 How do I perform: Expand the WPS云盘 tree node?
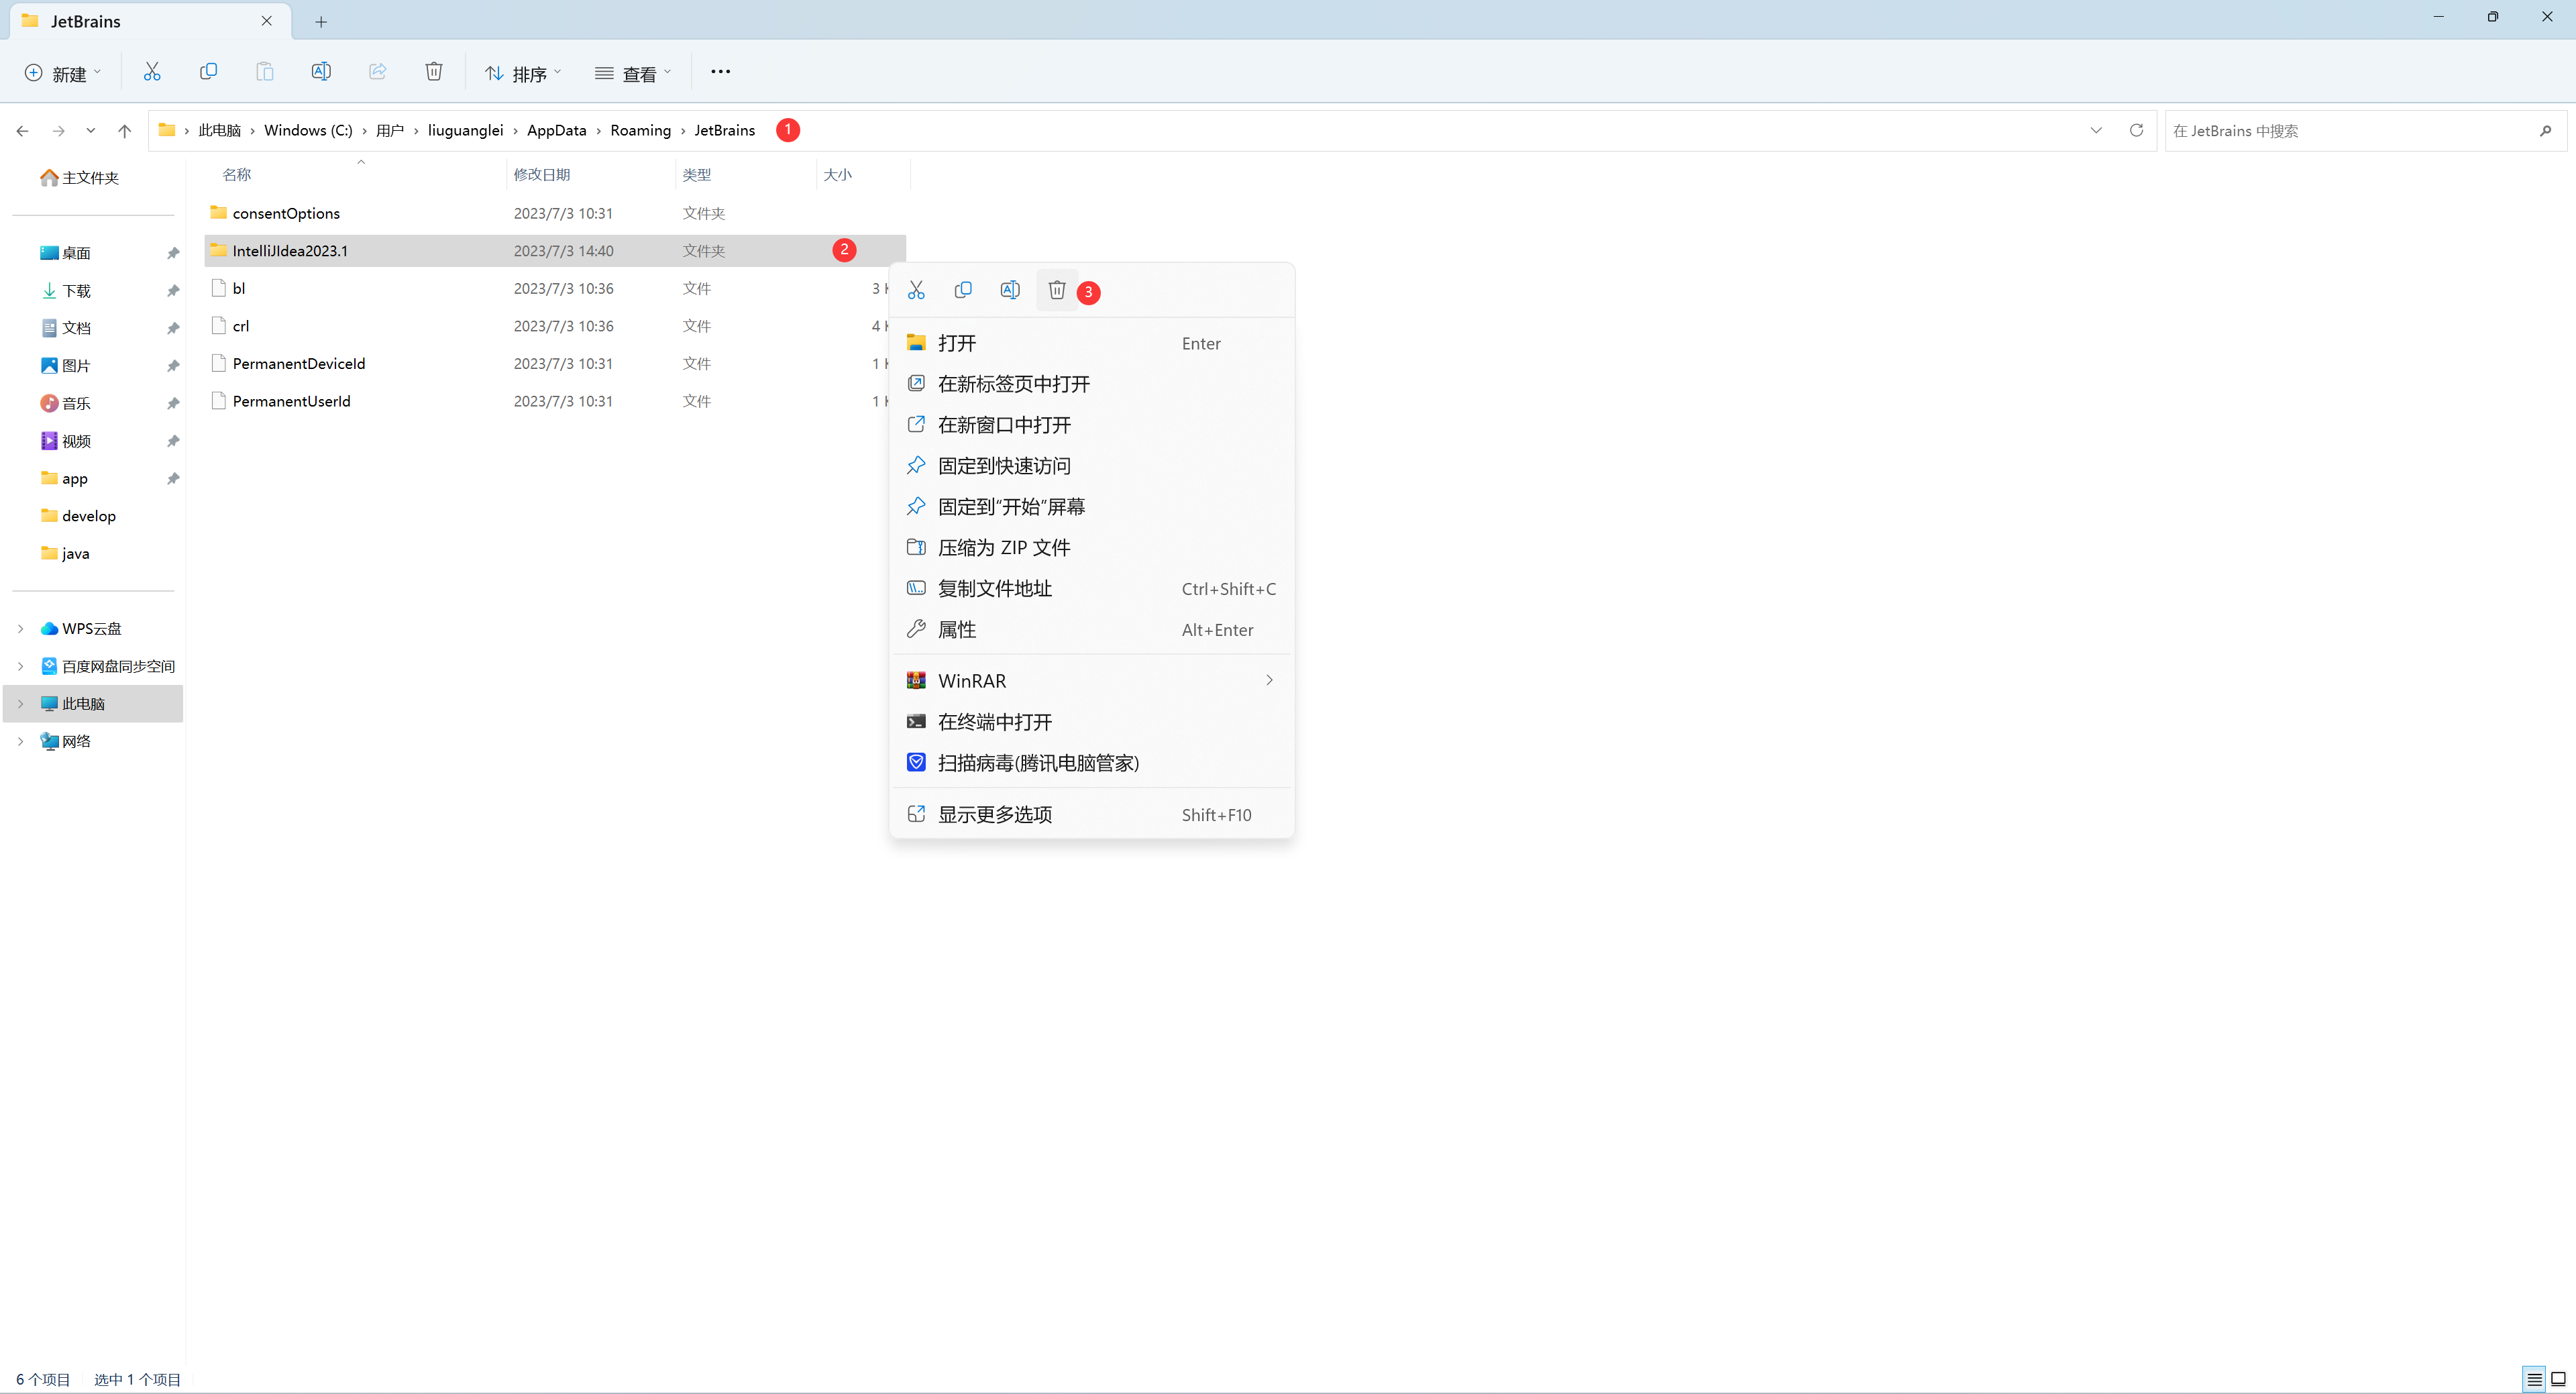(x=20, y=629)
